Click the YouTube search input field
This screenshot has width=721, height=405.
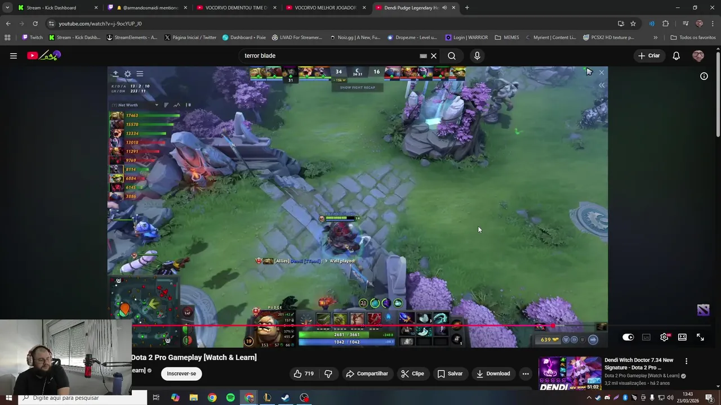[330, 56]
